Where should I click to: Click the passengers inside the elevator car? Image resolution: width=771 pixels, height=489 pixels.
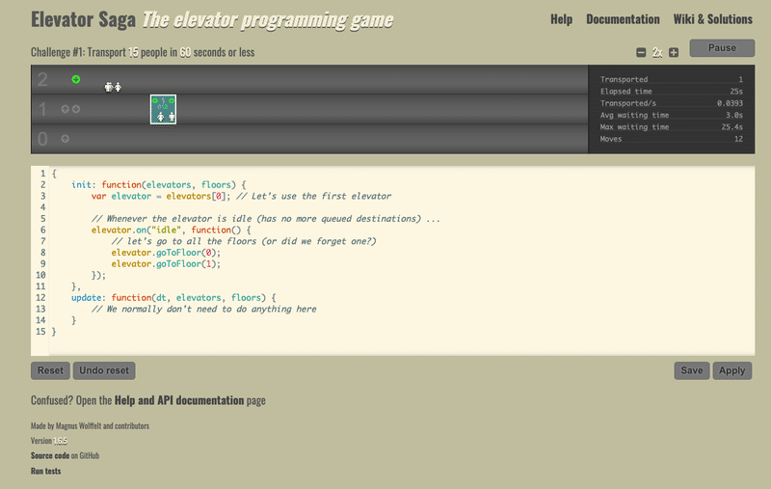pyautogui.click(x=166, y=117)
